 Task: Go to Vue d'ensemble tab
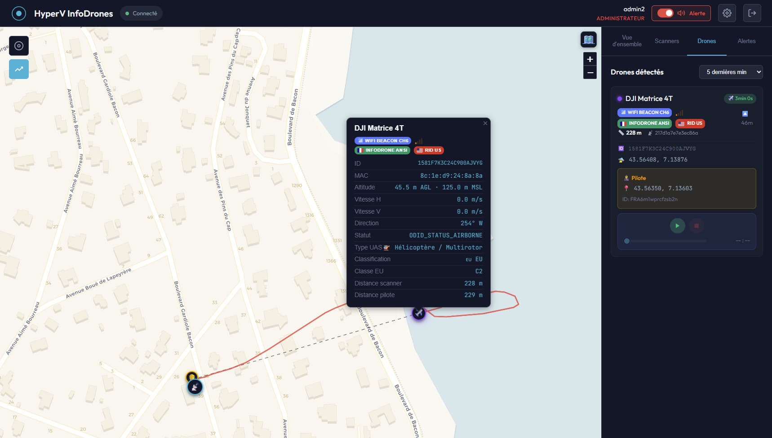point(627,41)
